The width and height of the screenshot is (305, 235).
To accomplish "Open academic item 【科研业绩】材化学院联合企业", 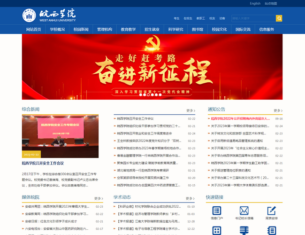I will click(149, 206).
